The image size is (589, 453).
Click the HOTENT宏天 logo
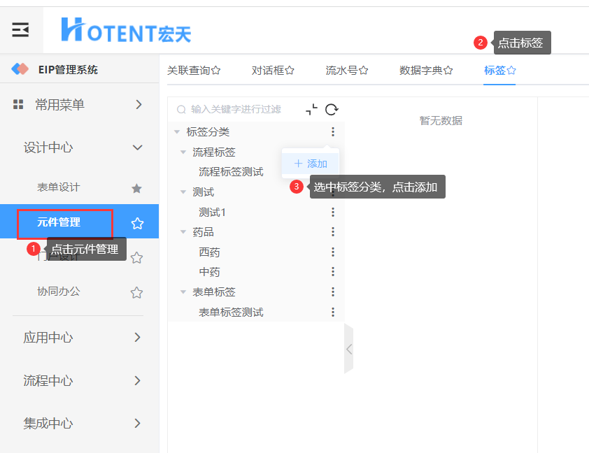point(126,30)
